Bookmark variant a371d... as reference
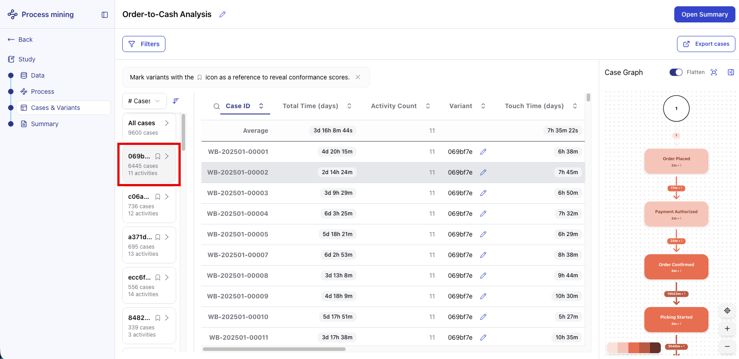739x359 pixels. pos(158,237)
